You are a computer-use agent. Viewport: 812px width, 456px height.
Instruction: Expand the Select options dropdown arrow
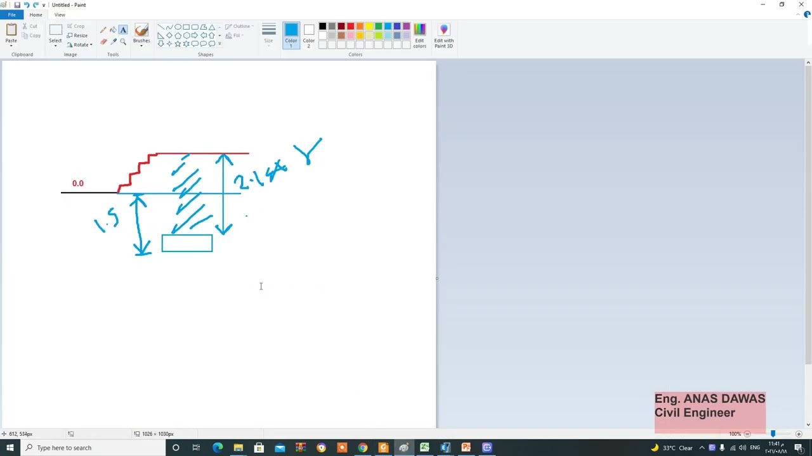55,46
